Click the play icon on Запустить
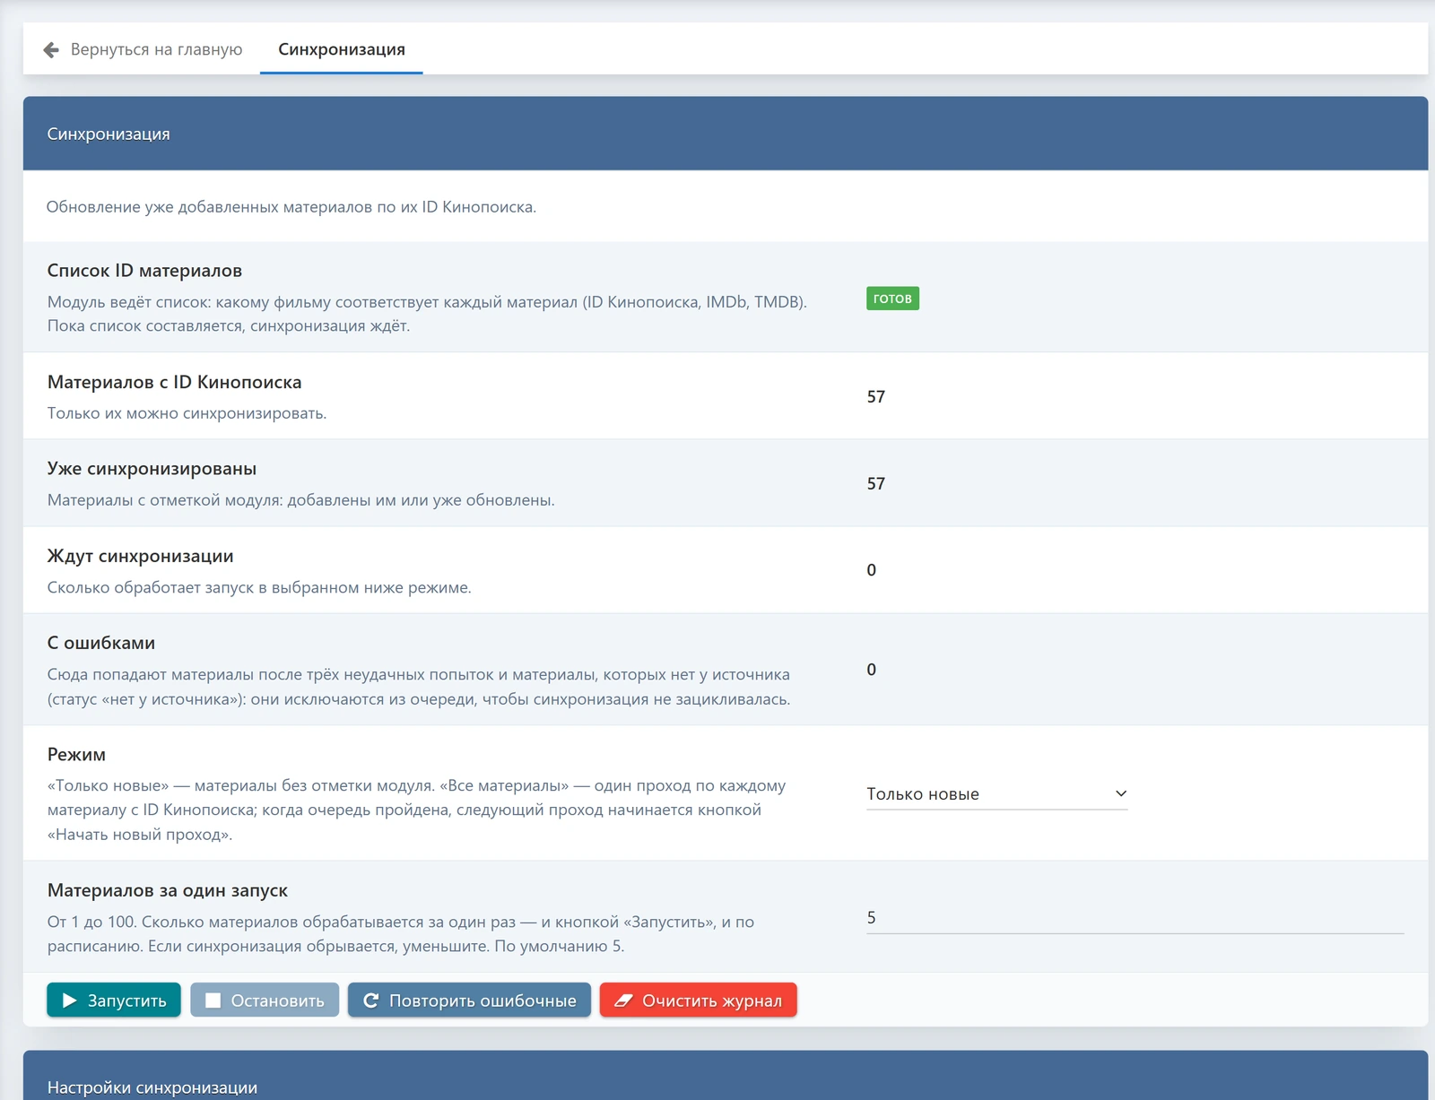This screenshot has width=1435, height=1100. coord(69,1000)
